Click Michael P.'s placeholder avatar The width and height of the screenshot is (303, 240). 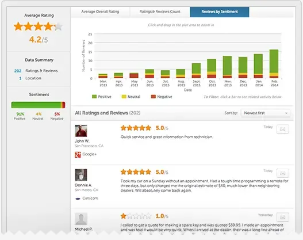pyautogui.click(x=81, y=219)
